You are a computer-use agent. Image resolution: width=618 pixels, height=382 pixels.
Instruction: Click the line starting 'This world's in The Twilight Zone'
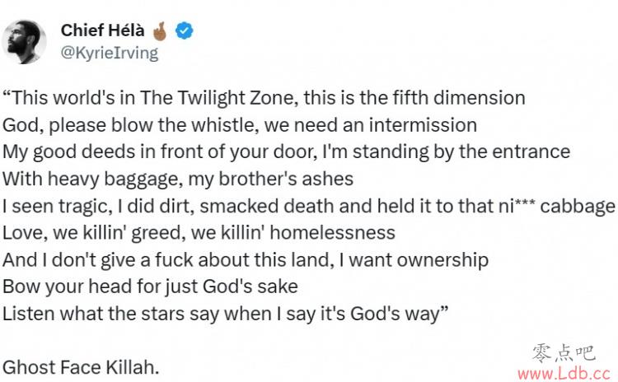(264, 98)
